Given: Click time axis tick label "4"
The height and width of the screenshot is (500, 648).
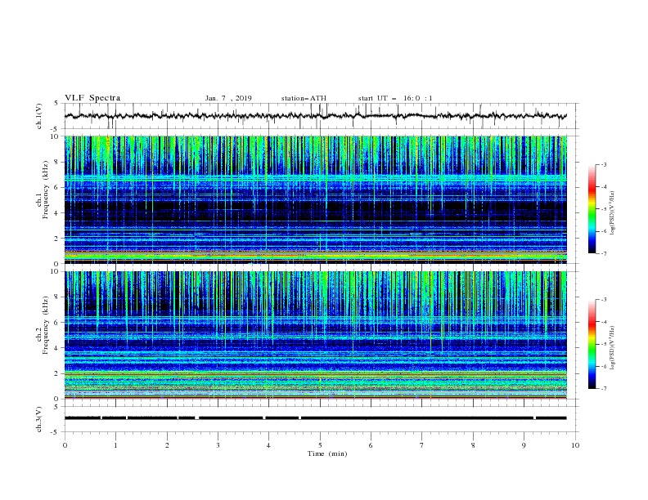Looking at the screenshot, I should coord(268,445).
